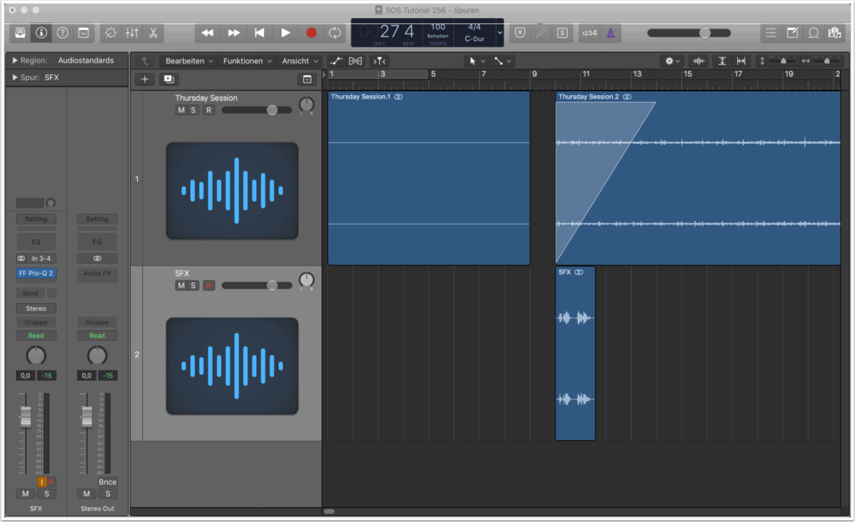Expand the Spur SFX disclosure triangle
This screenshot has width=855, height=522.
pyautogui.click(x=15, y=78)
